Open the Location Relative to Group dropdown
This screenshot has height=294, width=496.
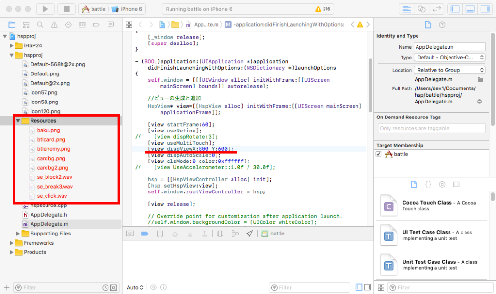[449, 70]
